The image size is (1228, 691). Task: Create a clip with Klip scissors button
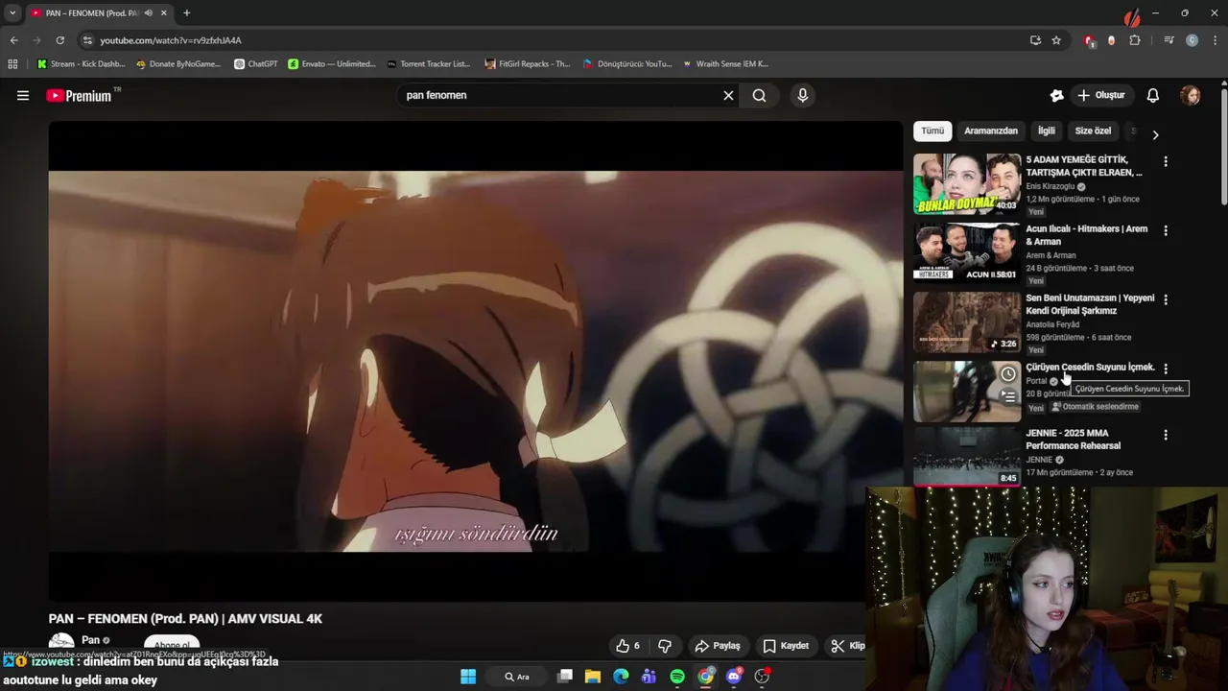pos(847,646)
